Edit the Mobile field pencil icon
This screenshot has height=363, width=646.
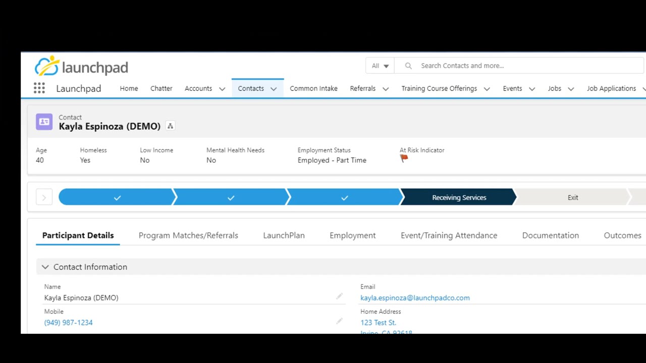(x=339, y=321)
